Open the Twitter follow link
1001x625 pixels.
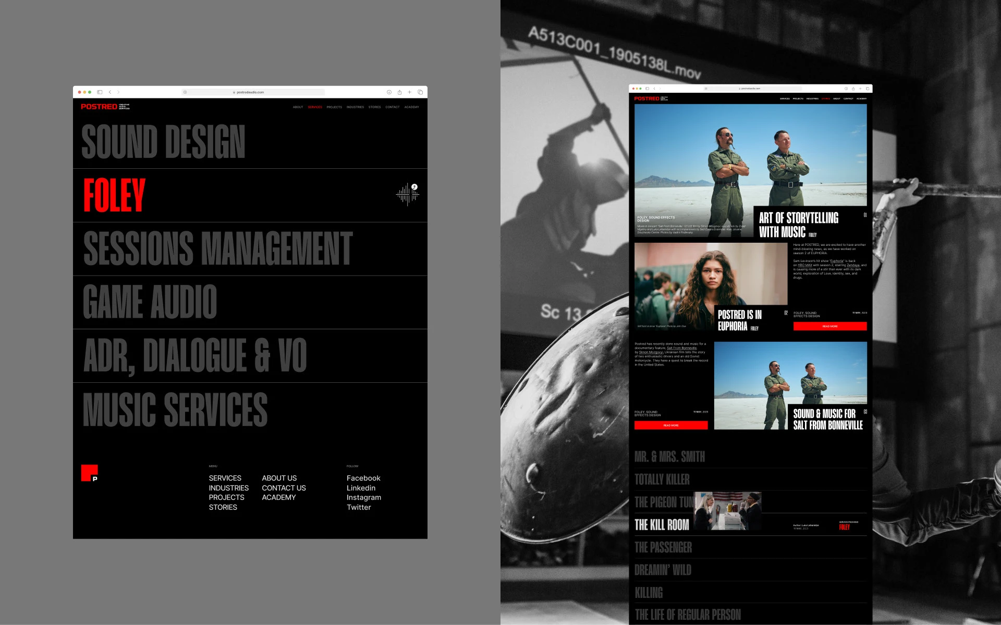359,507
